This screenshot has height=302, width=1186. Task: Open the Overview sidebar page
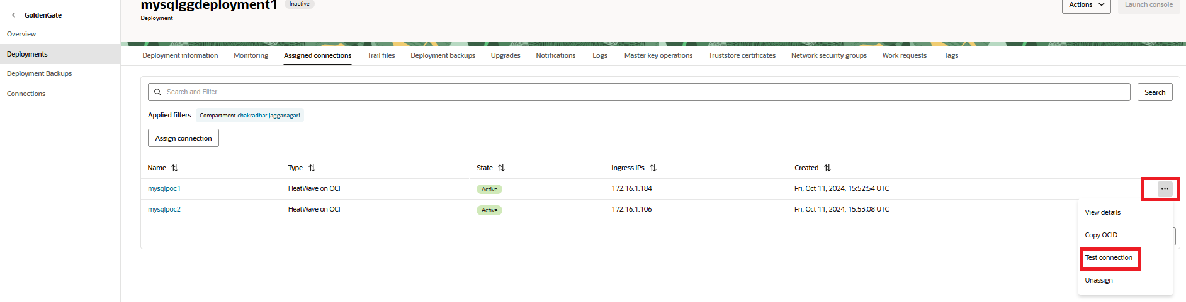tap(21, 34)
